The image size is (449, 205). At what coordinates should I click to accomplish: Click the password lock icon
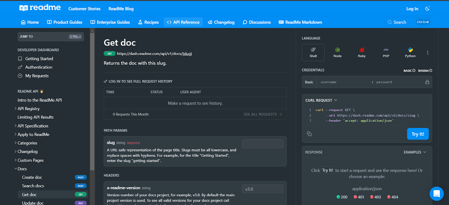[427, 82]
